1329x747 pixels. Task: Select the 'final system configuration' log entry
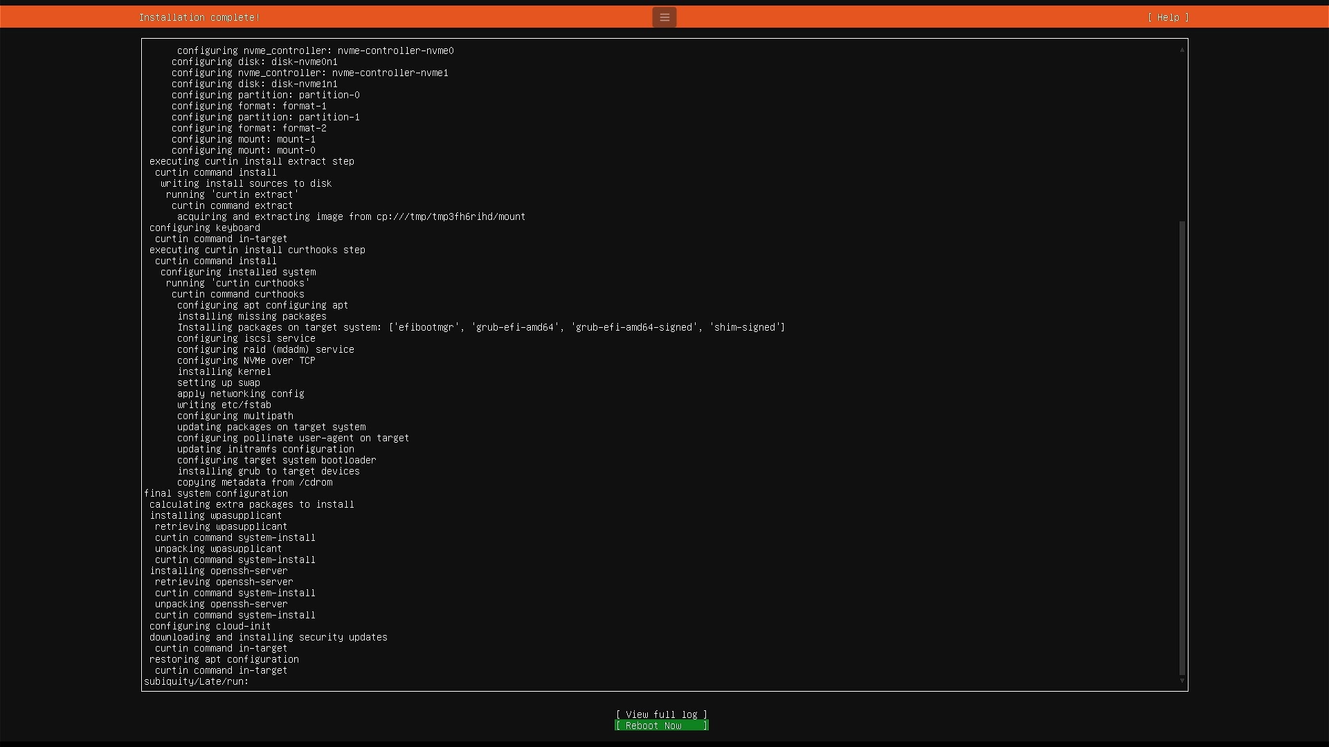pyautogui.click(x=215, y=493)
